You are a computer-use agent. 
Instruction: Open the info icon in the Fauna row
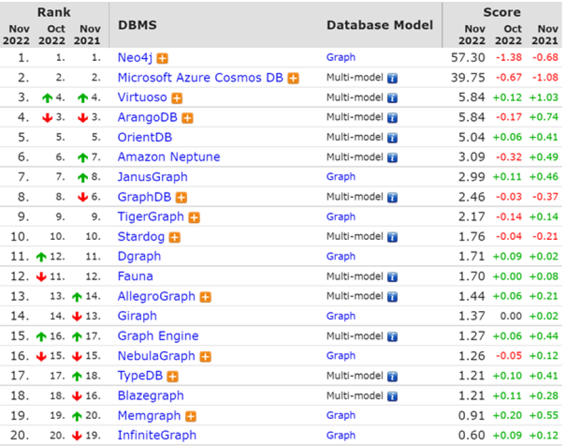392,277
